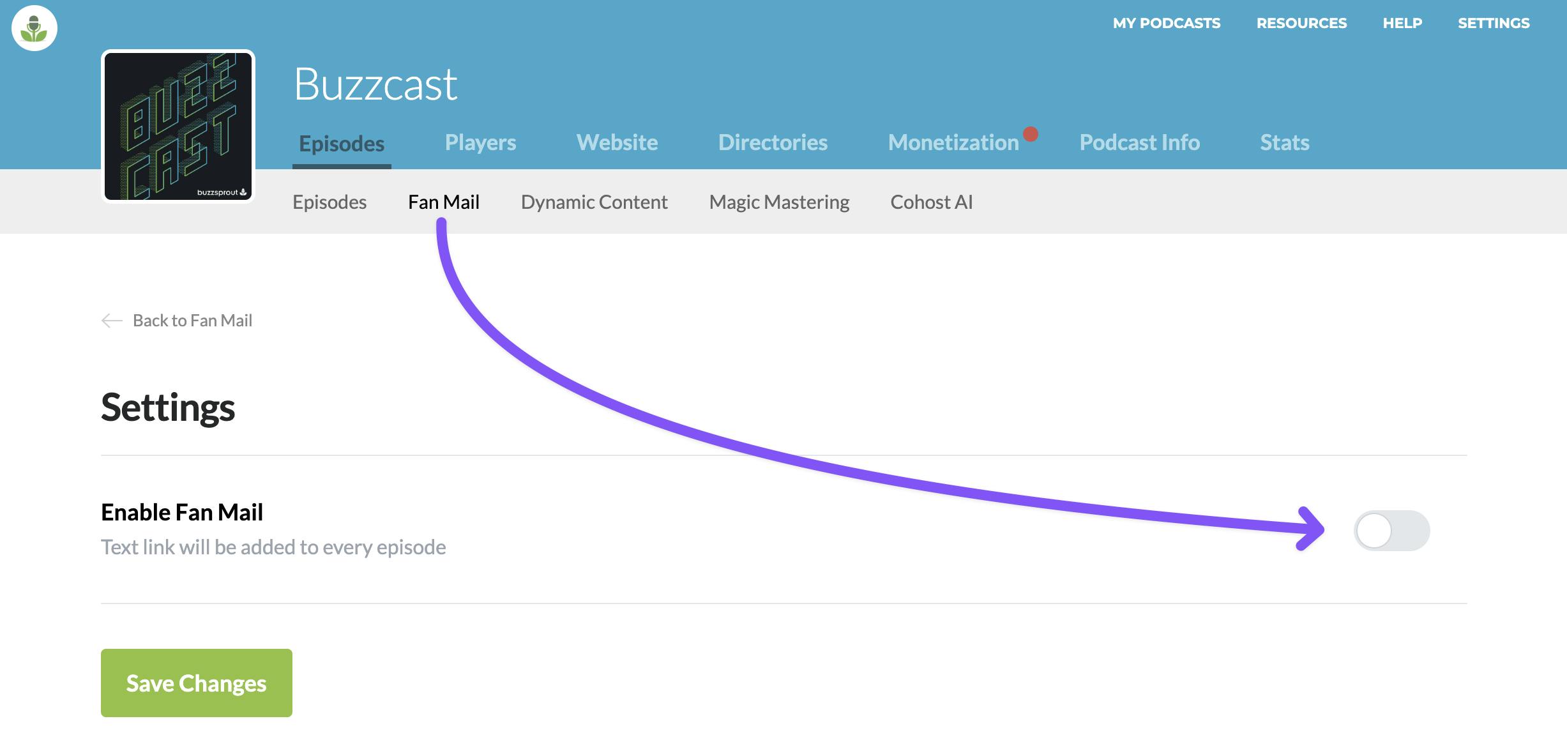Open the Resources menu

pos(1301,22)
